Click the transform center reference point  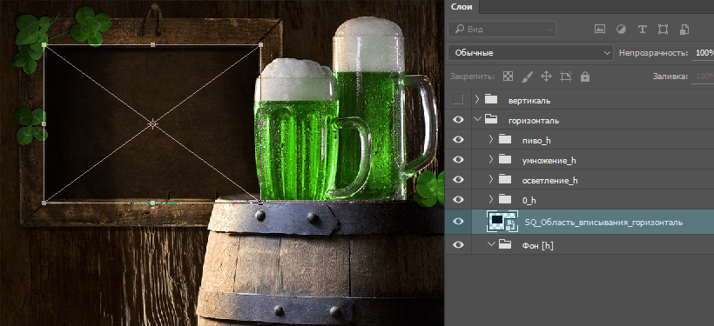[152, 123]
